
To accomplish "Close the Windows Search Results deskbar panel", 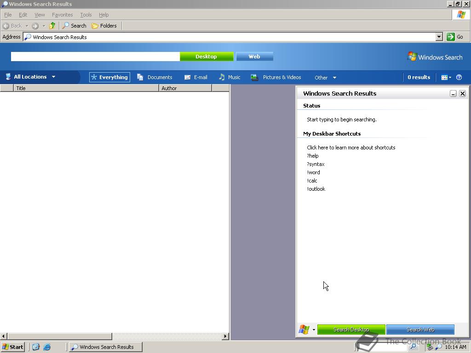I will click(463, 94).
